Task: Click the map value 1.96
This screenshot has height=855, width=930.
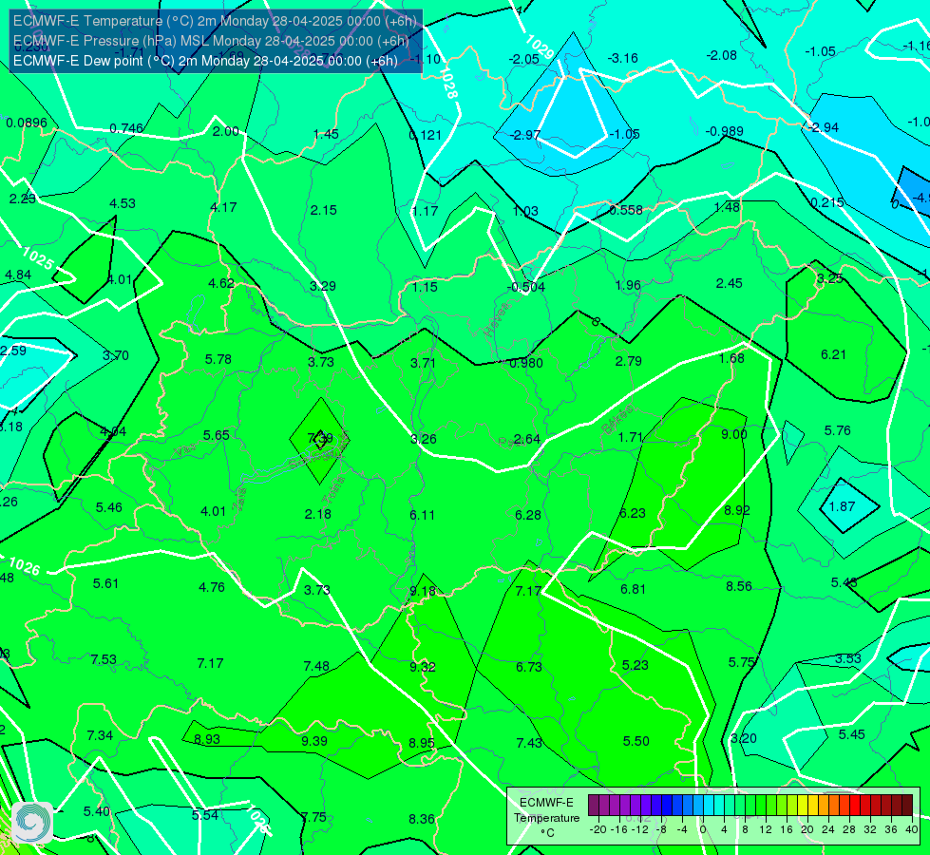Action: 629,285
